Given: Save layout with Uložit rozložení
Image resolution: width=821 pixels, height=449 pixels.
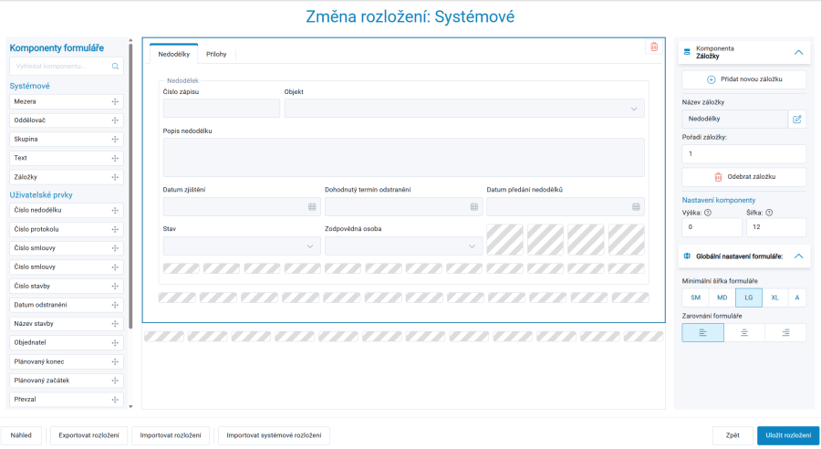Looking at the screenshot, I should pos(788,435).
